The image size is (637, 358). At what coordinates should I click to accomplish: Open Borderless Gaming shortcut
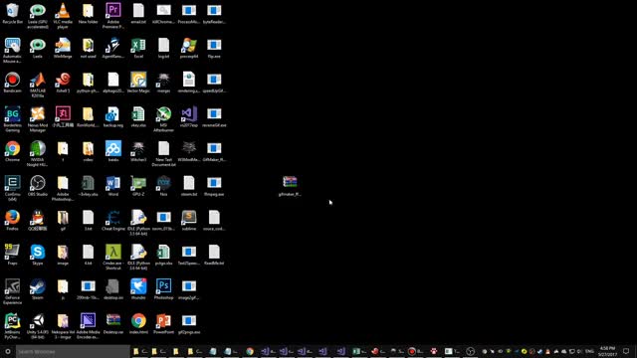tap(12, 119)
